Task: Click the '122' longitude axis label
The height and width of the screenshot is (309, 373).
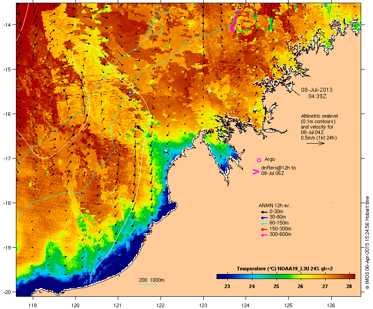Action: coord(161,305)
